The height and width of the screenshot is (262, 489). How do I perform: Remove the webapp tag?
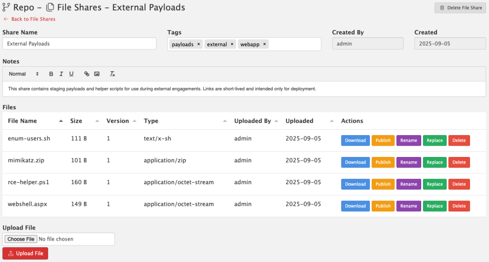[264, 44]
